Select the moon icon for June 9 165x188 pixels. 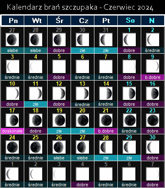tap(152, 66)
